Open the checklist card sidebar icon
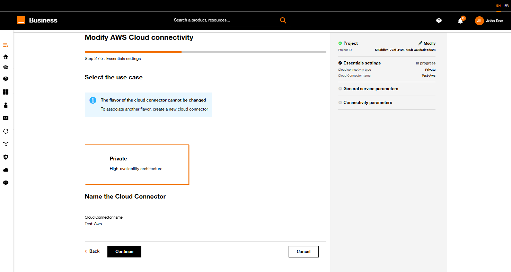Viewport: 511px width, 272px height. 6,118
